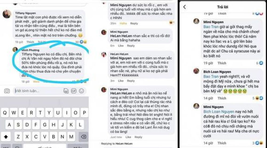Click in the Viết bình luận field
The height and width of the screenshot is (148, 267).
click(38, 91)
